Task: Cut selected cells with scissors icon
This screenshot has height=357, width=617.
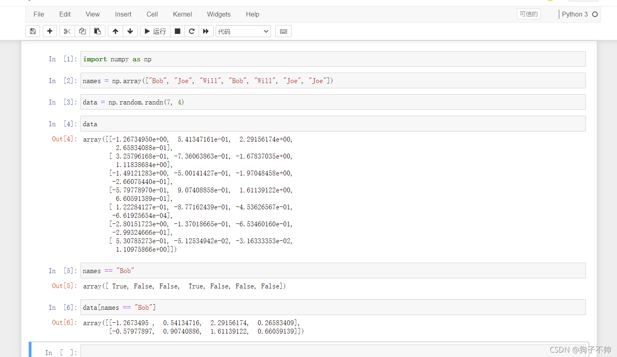Action: coord(67,31)
